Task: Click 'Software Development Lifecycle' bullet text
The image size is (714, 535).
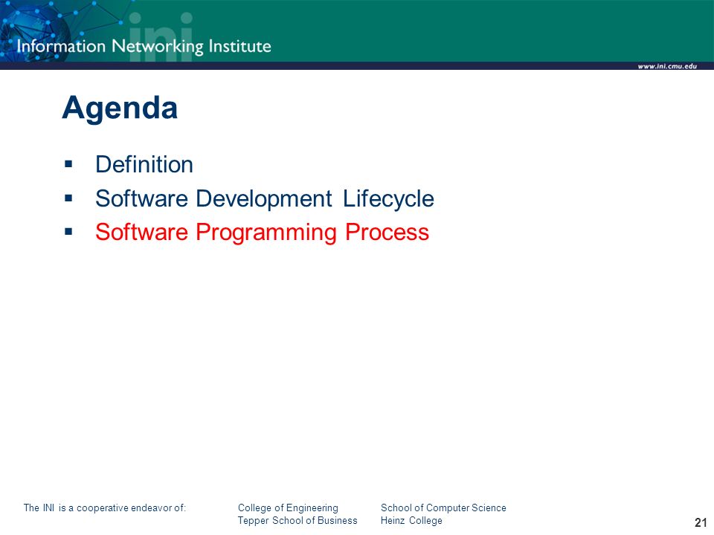Action: 265,199
